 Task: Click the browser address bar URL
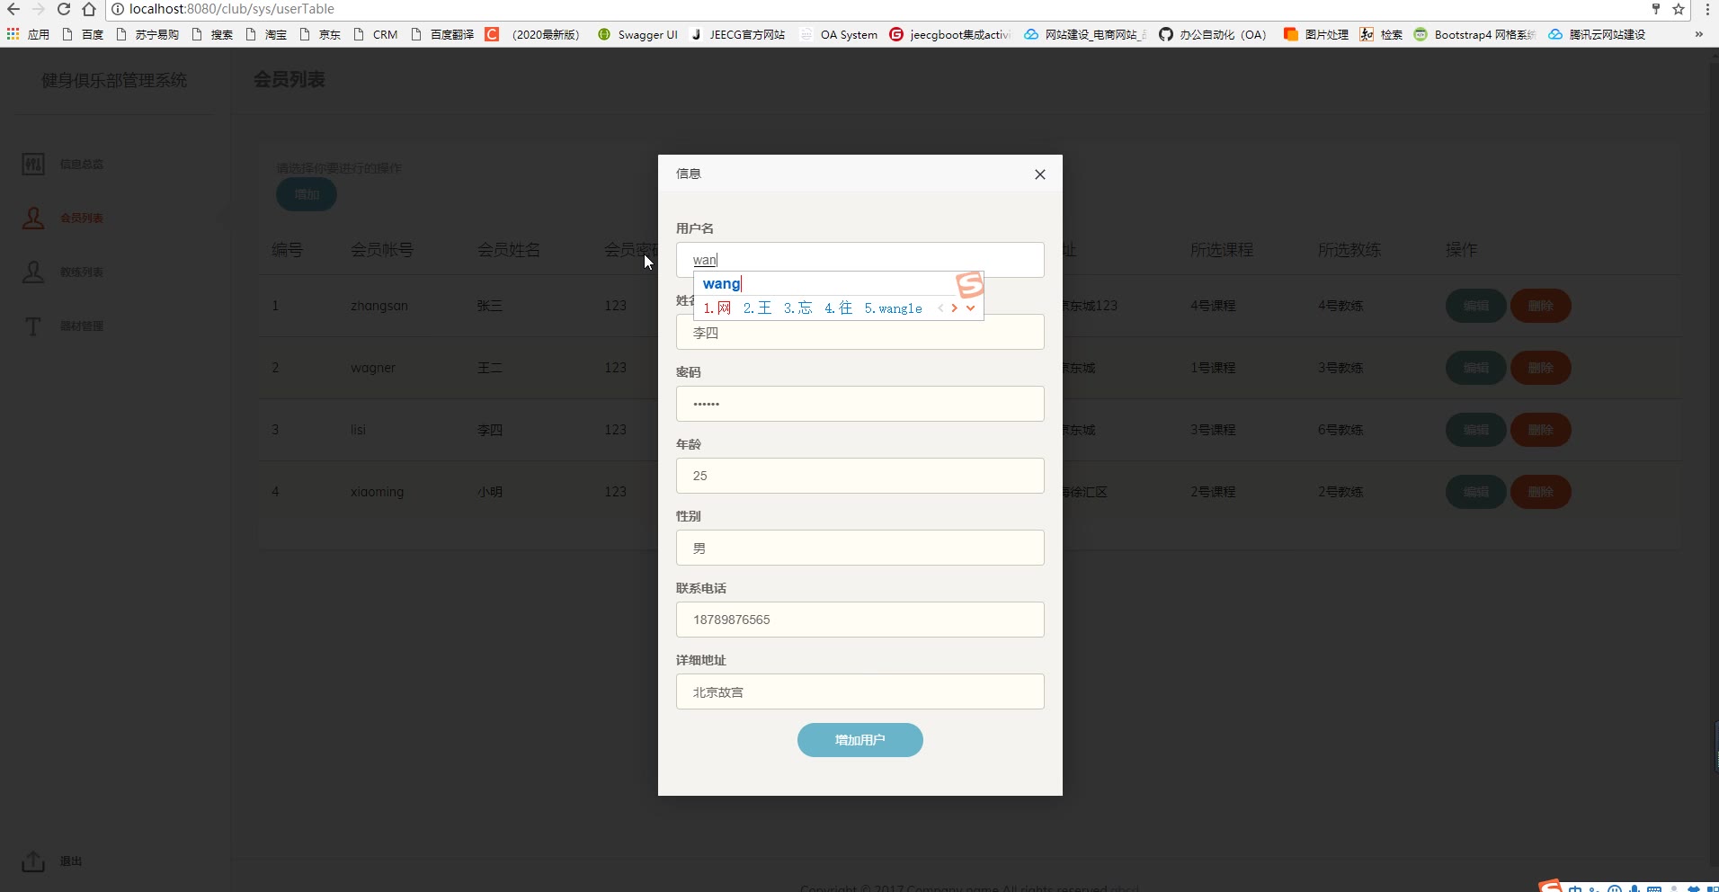[x=232, y=9]
